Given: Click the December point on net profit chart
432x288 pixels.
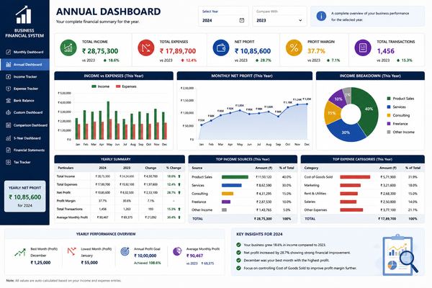Looking at the screenshot, I should click(x=307, y=104).
